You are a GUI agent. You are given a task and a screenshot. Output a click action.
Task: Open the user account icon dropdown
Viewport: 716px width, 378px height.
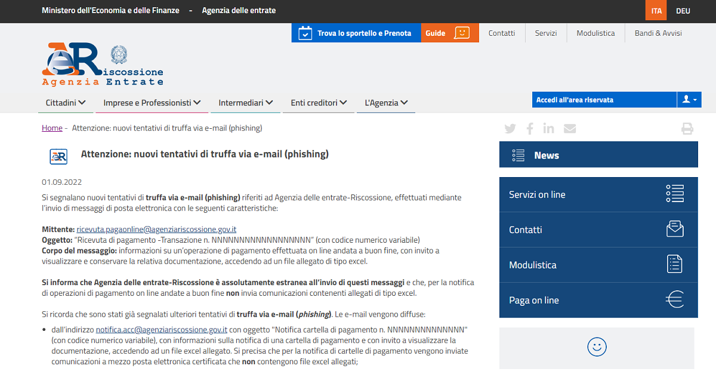tap(689, 100)
